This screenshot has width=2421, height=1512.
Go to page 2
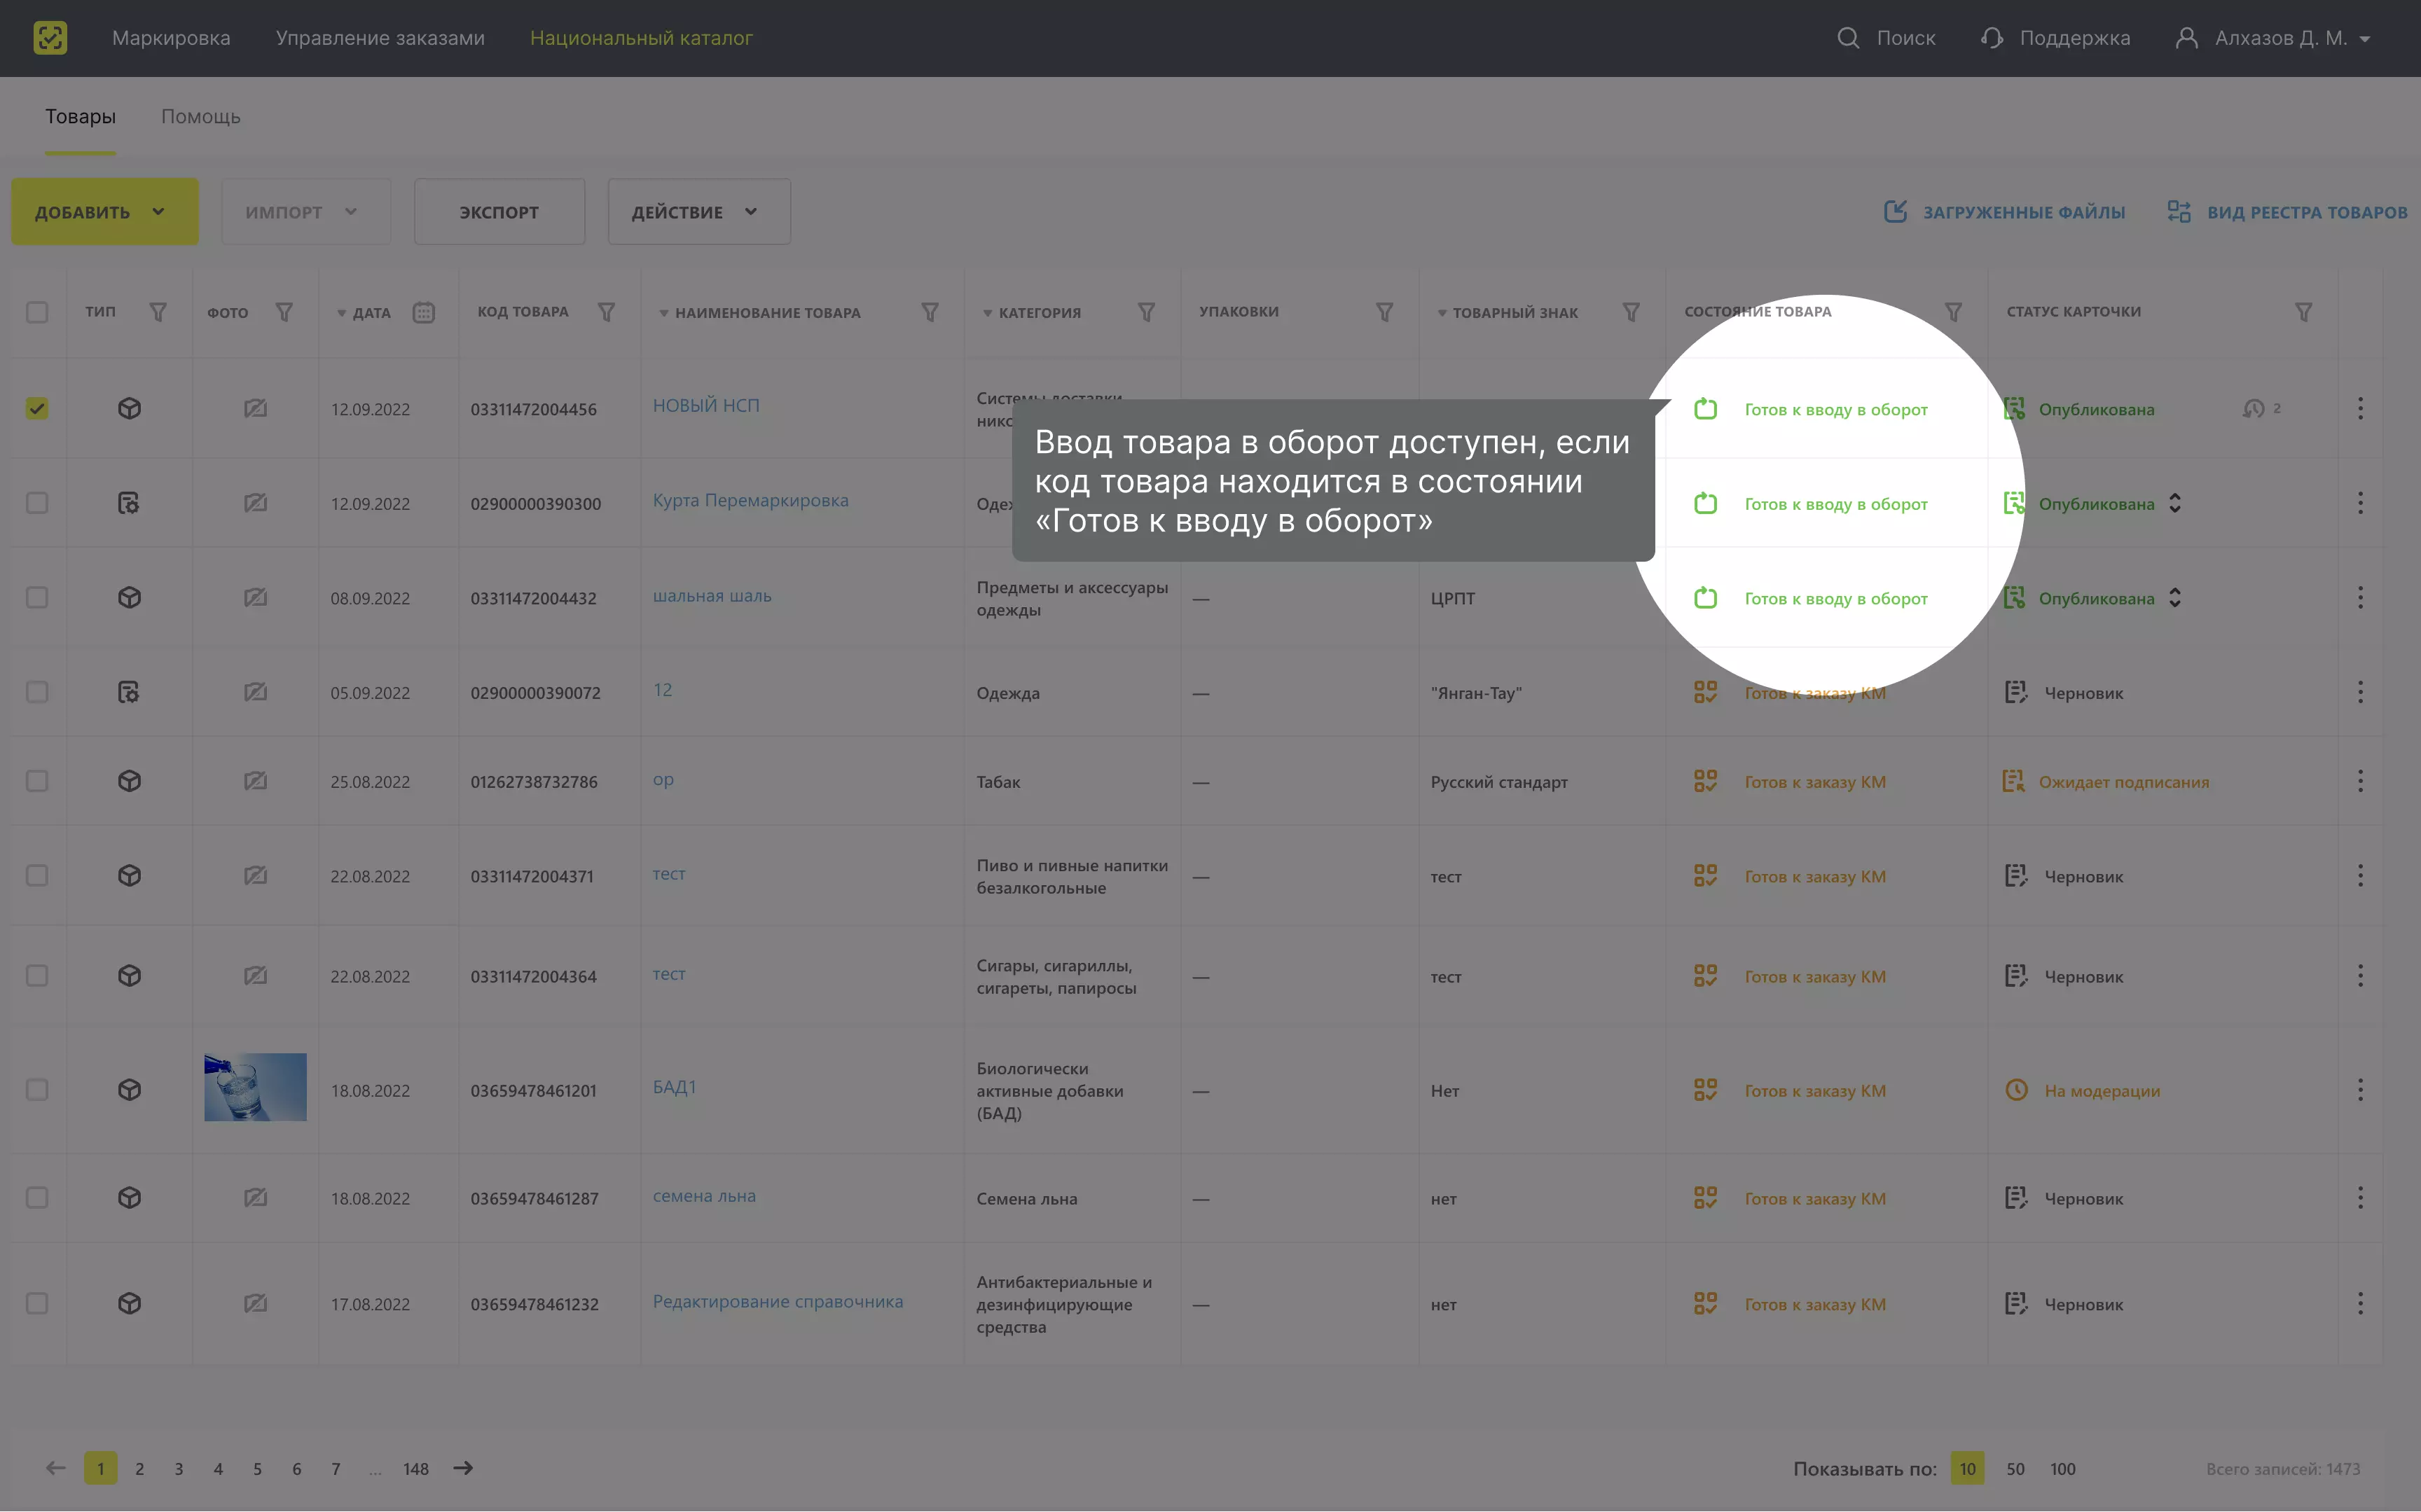click(140, 1469)
